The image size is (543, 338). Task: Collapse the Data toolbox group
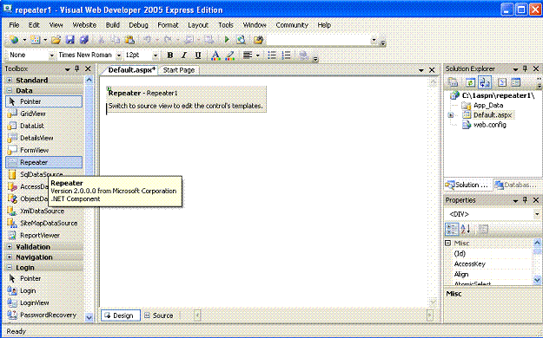click(x=10, y=90)
